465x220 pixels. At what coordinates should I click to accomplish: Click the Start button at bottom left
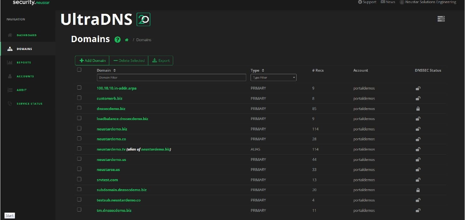(10, 216)
